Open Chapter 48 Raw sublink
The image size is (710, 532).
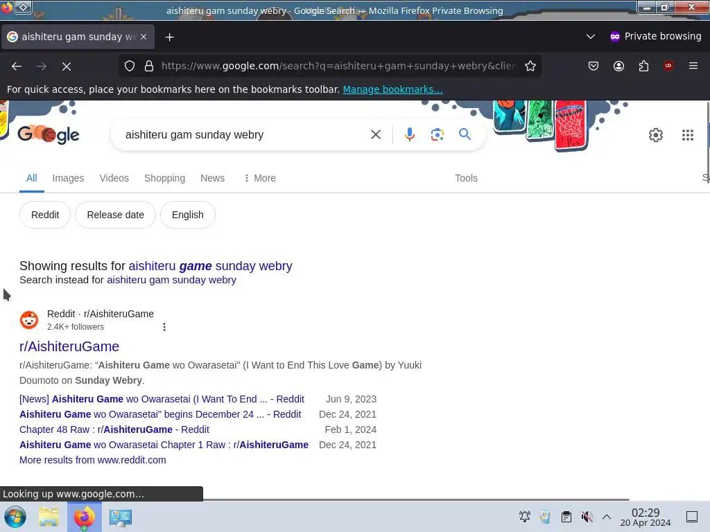pyautogui.click(x=114, y=429)
